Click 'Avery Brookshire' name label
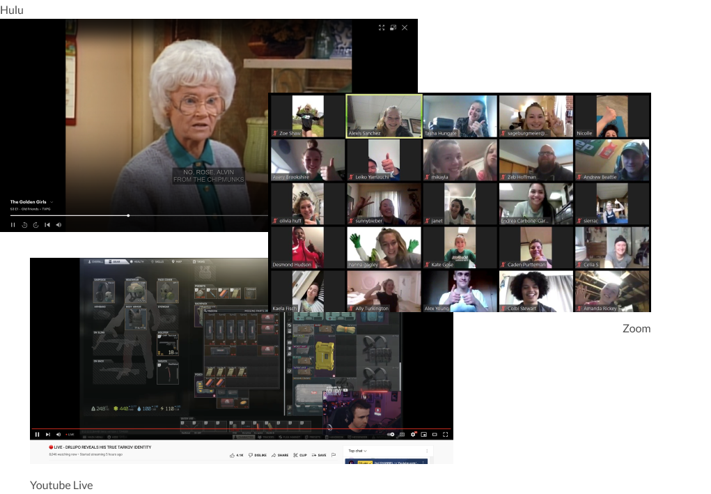 [290, 178]
